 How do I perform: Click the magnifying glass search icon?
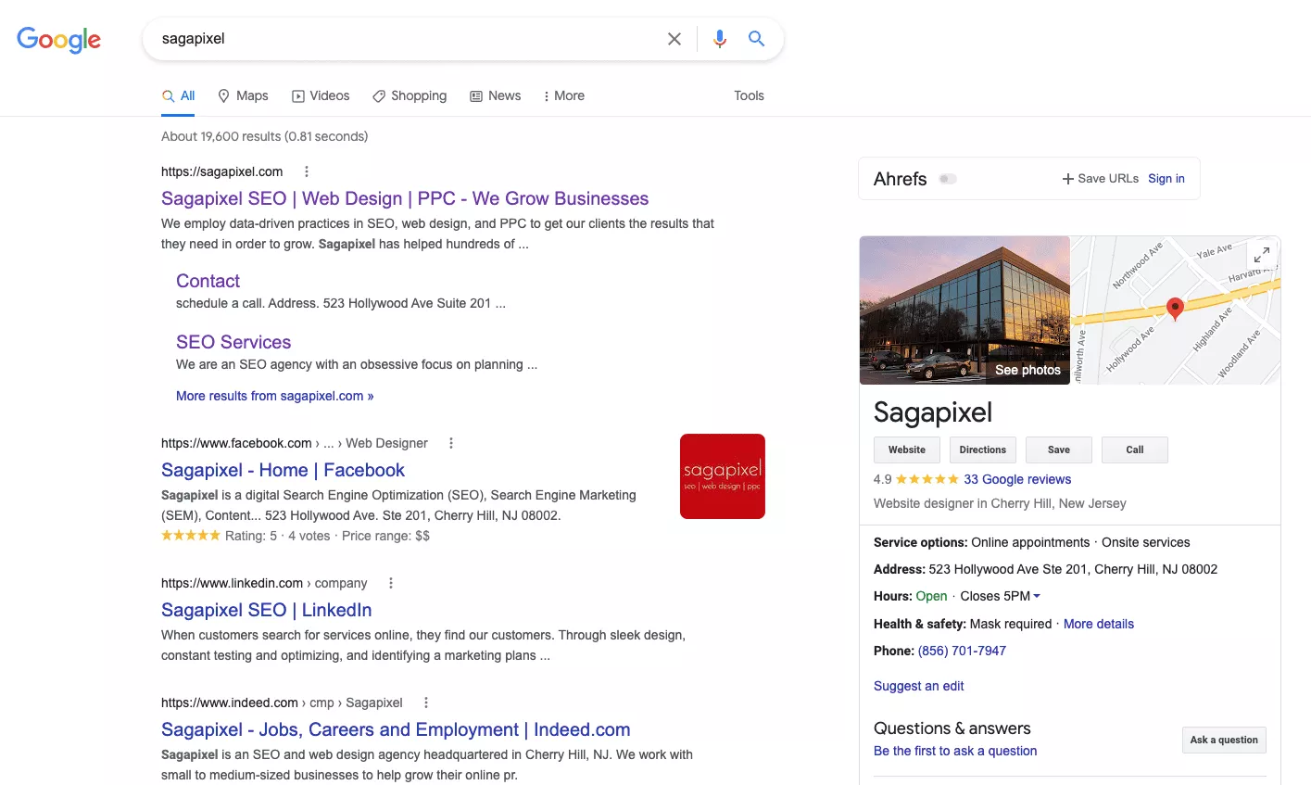pyautogui.click(x=756, y=39)
